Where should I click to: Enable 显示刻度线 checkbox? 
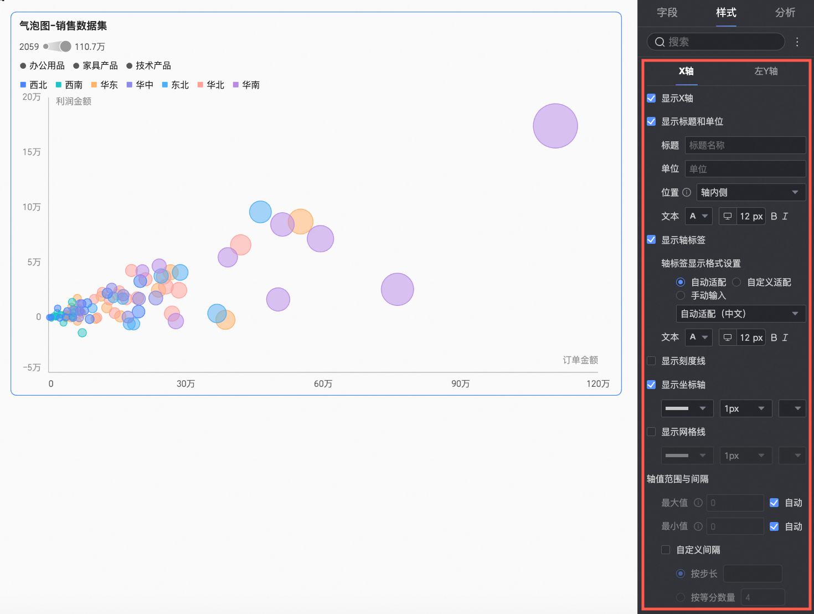point(651,361)
